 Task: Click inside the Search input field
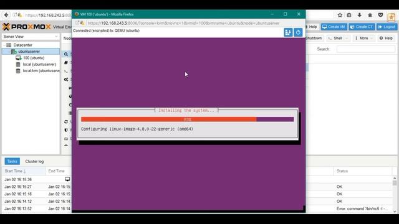coord(366,49)
